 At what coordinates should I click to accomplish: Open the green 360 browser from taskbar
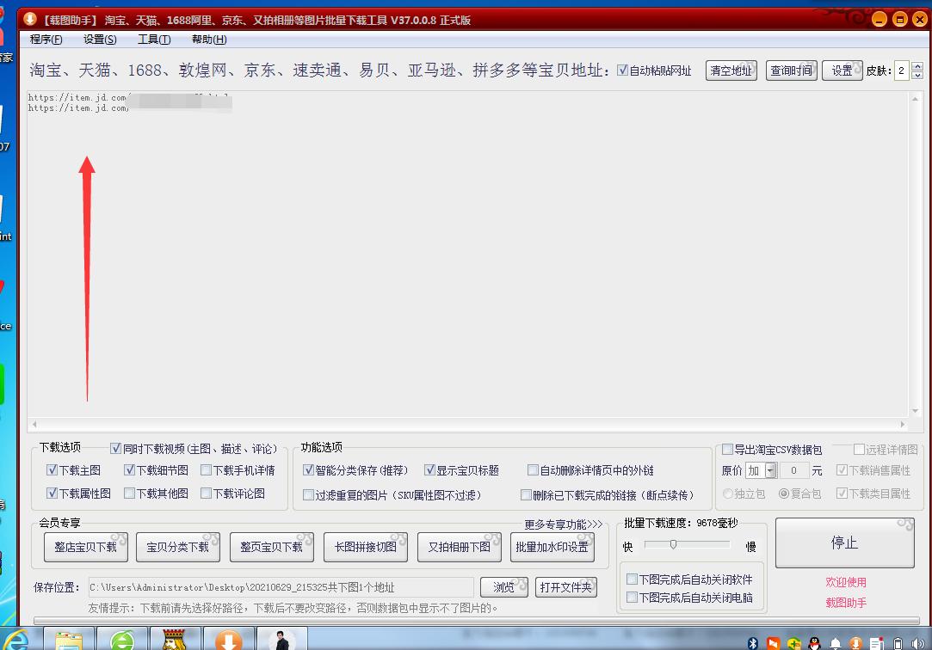123,641
